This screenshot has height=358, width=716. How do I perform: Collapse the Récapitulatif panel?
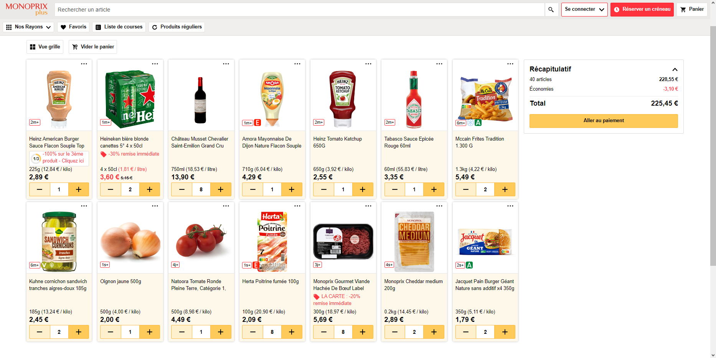(675, 70)
